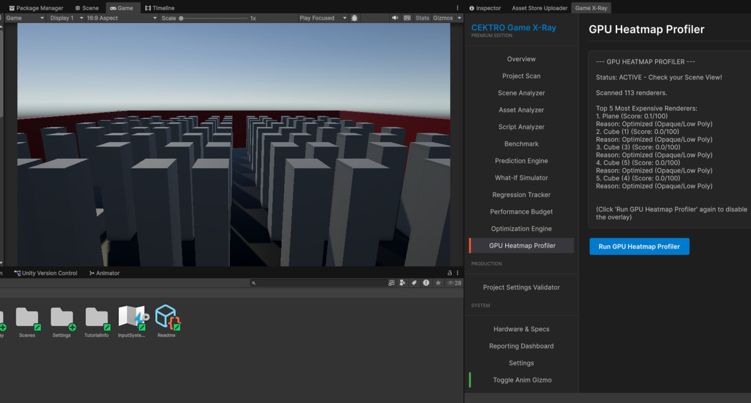Open the Project panel three-dot menu
The image size is (751, 403).
[457, 273]
